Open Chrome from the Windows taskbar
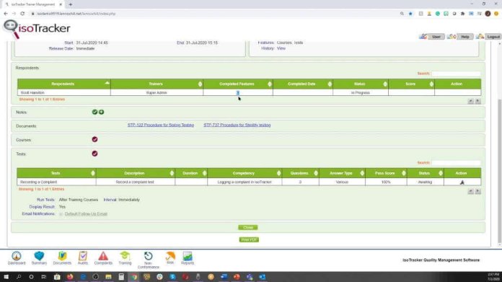The image size is (502, 282). (134, 277)
